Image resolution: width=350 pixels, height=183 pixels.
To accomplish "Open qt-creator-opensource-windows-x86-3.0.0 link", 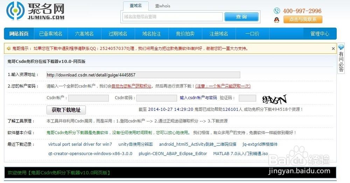I will click(x=90, y=154).
